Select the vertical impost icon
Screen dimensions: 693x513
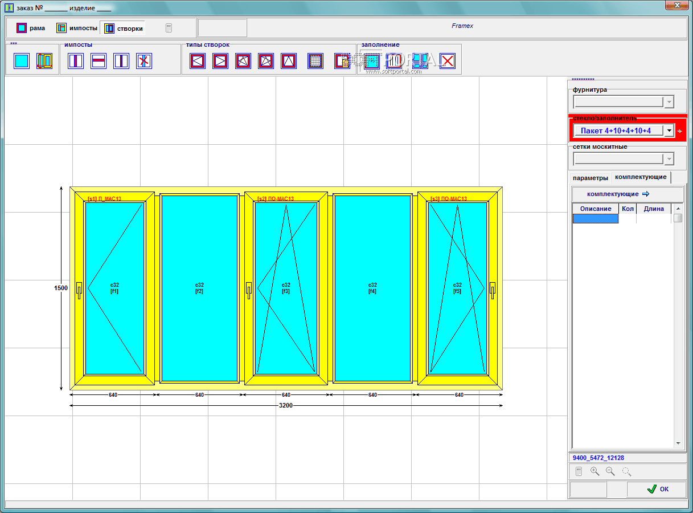pos(76,61)
